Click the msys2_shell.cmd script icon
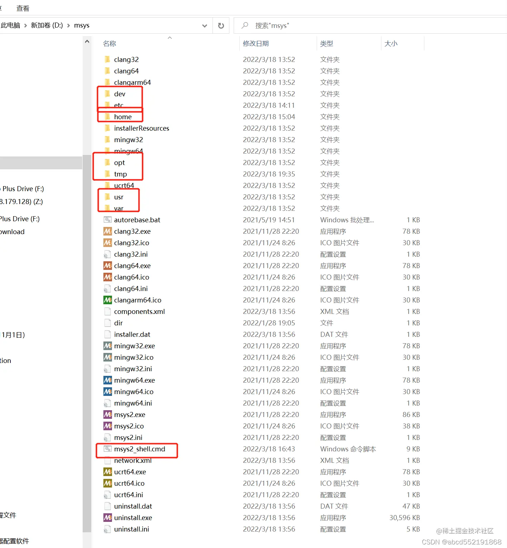507x548 pixels. coord(108,449)
